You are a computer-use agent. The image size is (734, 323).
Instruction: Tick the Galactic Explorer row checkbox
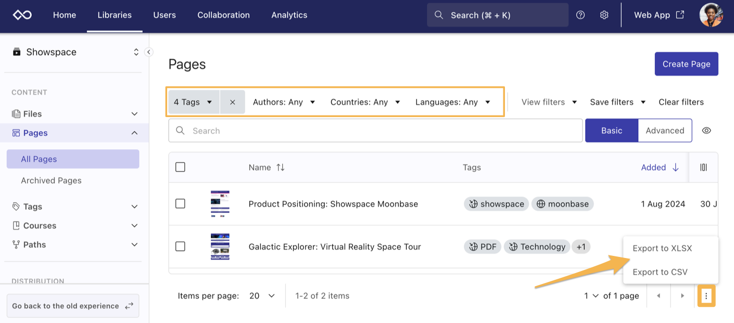(x=181, y=247)
